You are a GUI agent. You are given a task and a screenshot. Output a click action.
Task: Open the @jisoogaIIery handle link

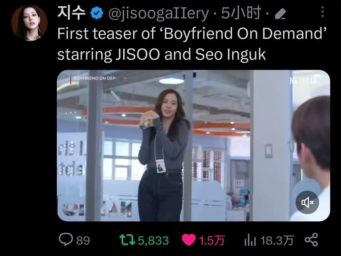(158, 13)
